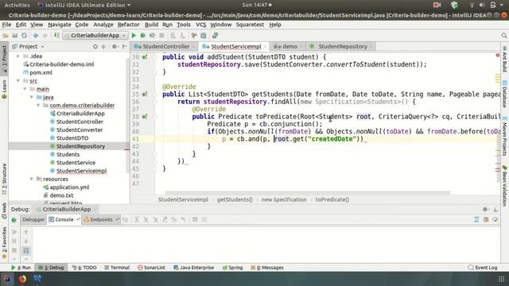The width and height of the screenshot is (509, 286).
Task: Open the File menu
Action: (6, 25)
